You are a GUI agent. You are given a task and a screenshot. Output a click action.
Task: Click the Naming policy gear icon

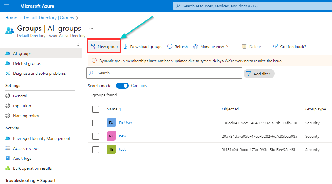coord(7,116)
